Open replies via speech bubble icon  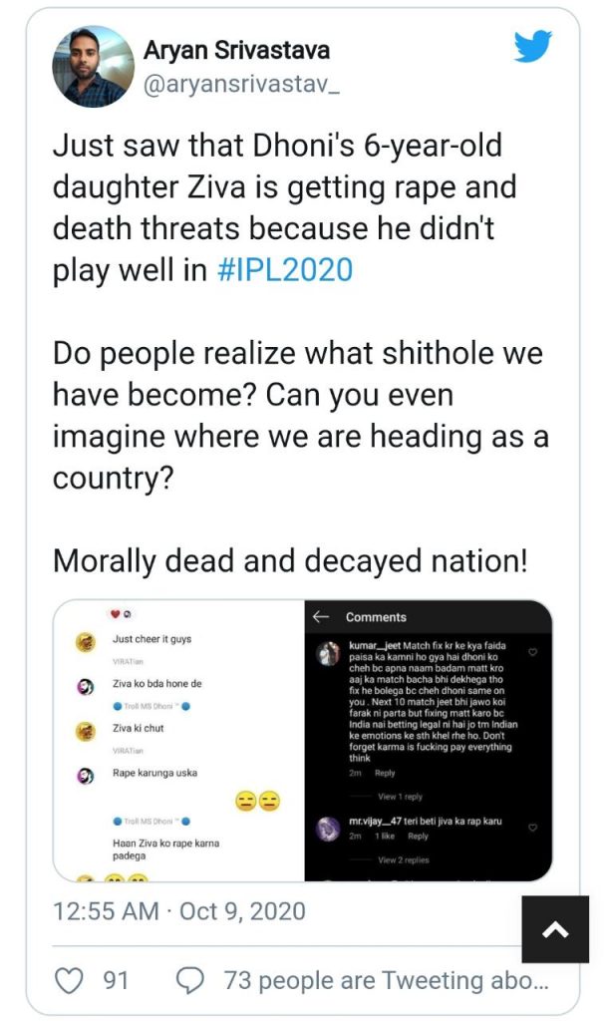pos(190,980)
